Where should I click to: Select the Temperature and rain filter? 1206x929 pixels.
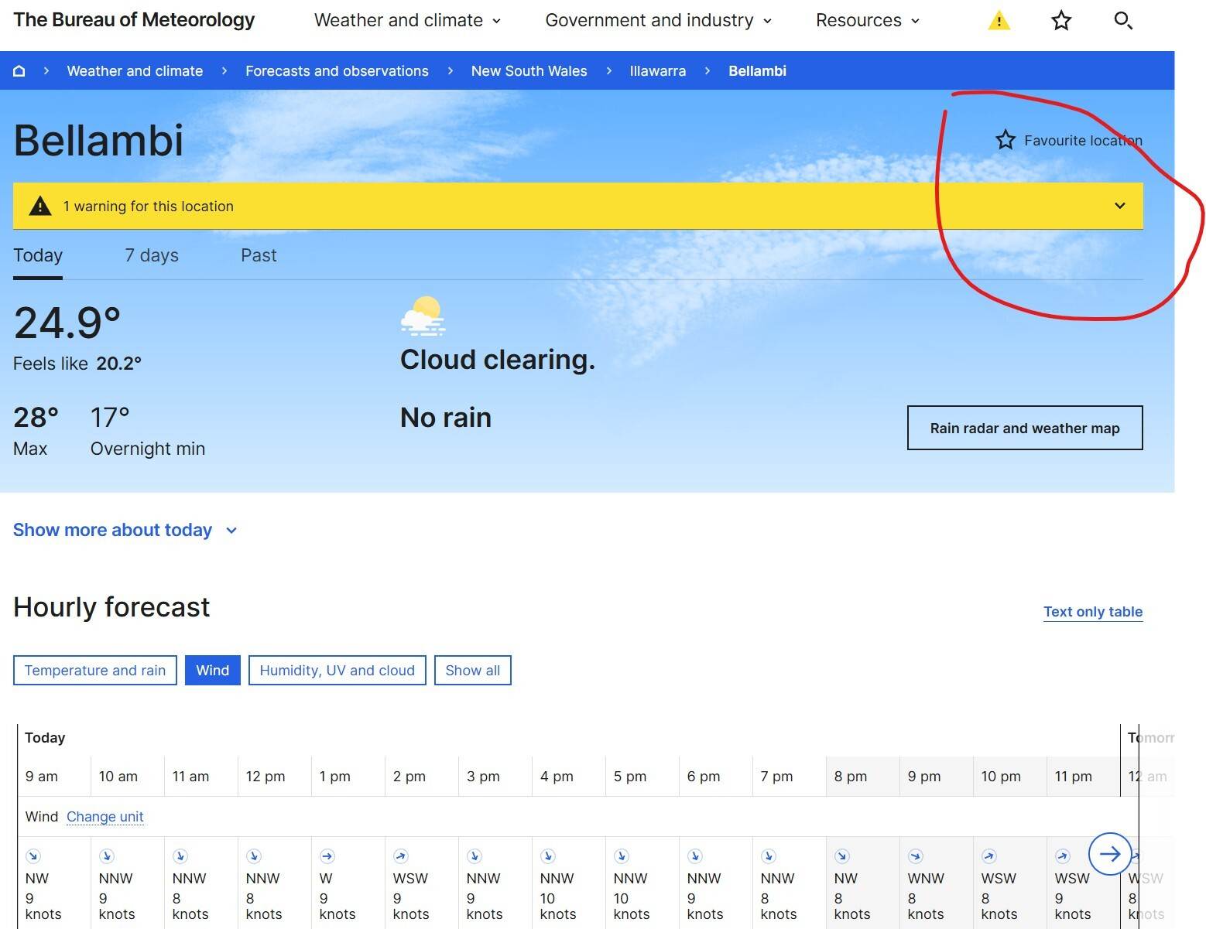95,671
